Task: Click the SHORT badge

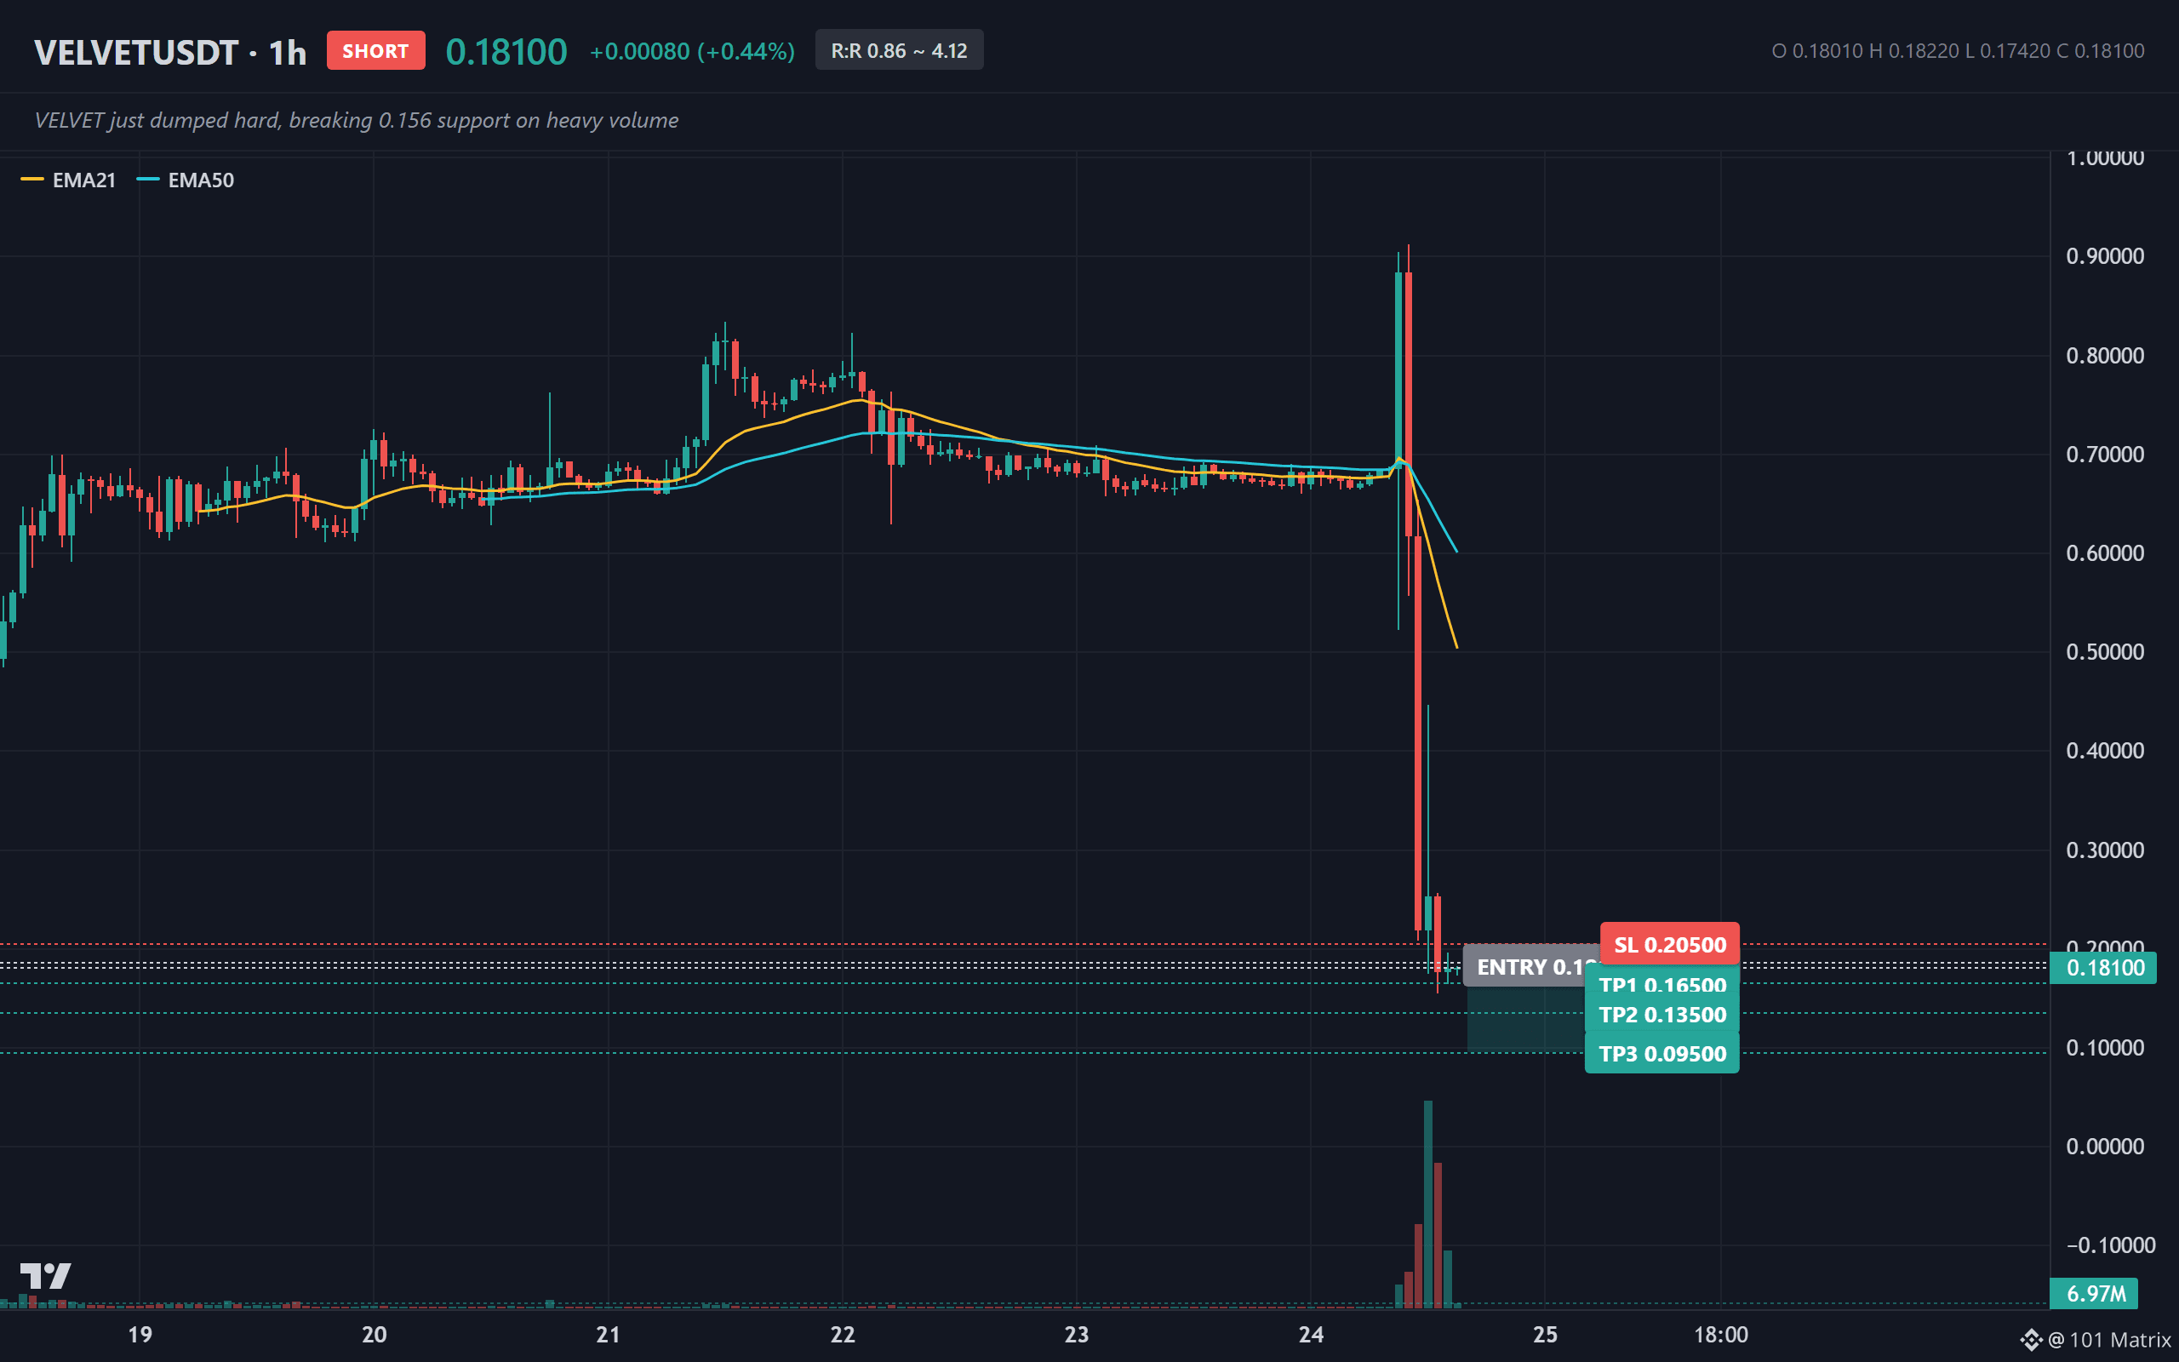Action: point(375,50)
